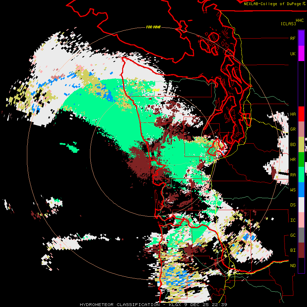The width and height of the screenshot is (307, 307).
Task: Click the HR dark green legend swatch
Action: click(301, 160)
